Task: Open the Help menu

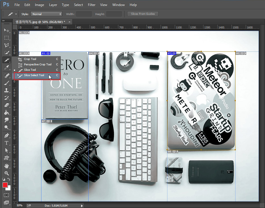Action: click(x=133, y=5)
